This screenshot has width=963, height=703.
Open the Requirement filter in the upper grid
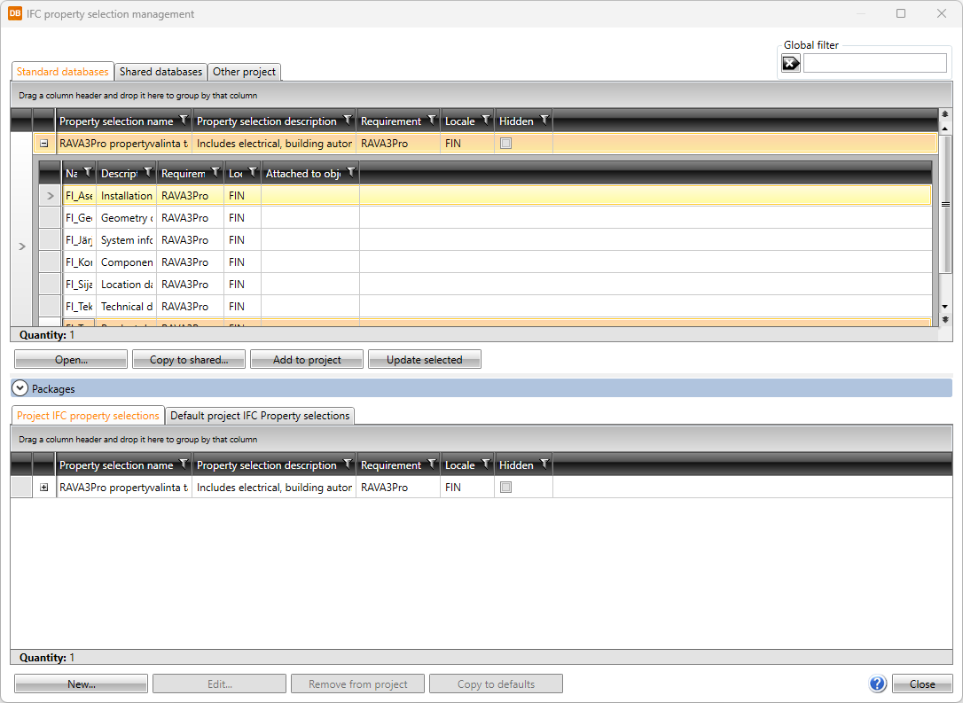coord(432,120)
